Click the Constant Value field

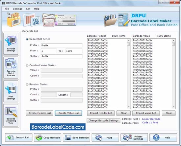click(x=62, y=70)
